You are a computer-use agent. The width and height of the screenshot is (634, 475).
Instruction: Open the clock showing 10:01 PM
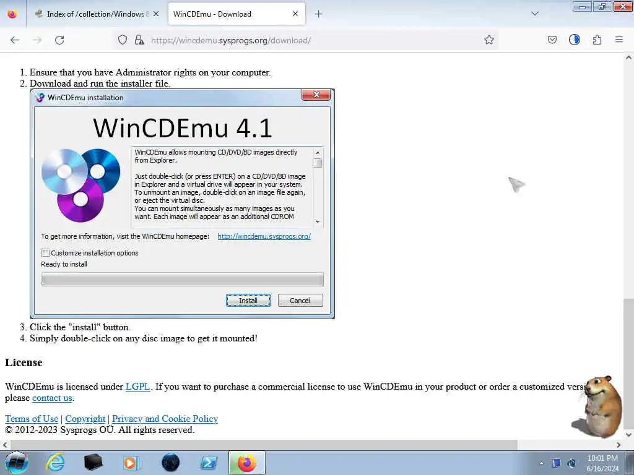602,463
